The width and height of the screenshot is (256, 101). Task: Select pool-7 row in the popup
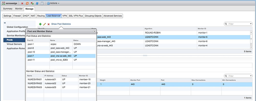[x=61, y=56]
